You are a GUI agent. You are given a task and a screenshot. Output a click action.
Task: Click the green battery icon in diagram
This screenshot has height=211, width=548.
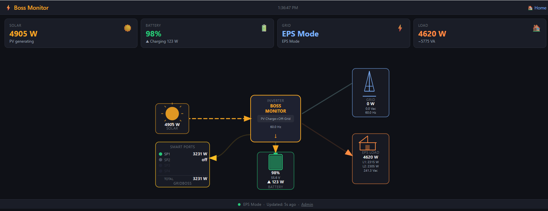(276, 162)
